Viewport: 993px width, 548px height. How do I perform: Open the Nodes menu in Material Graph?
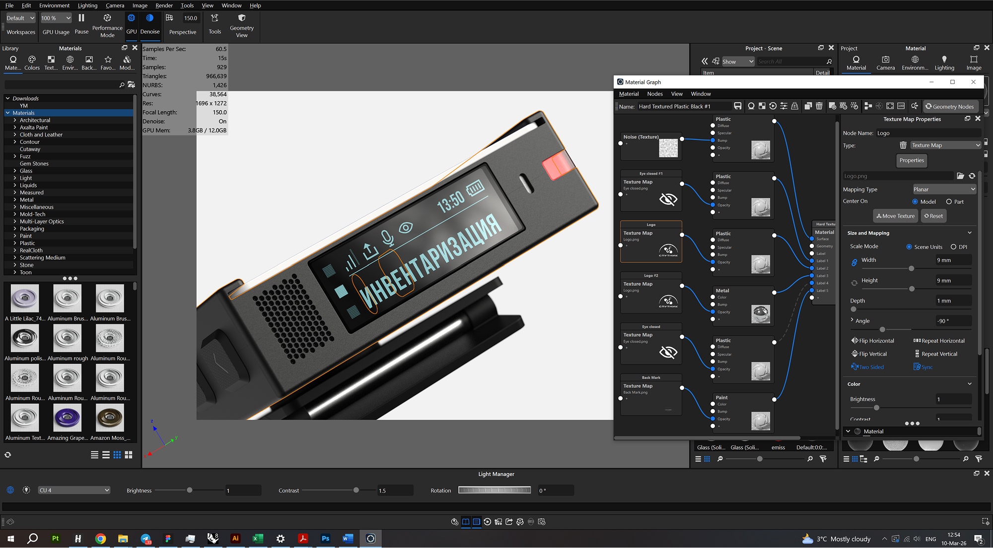coord(654,94)
